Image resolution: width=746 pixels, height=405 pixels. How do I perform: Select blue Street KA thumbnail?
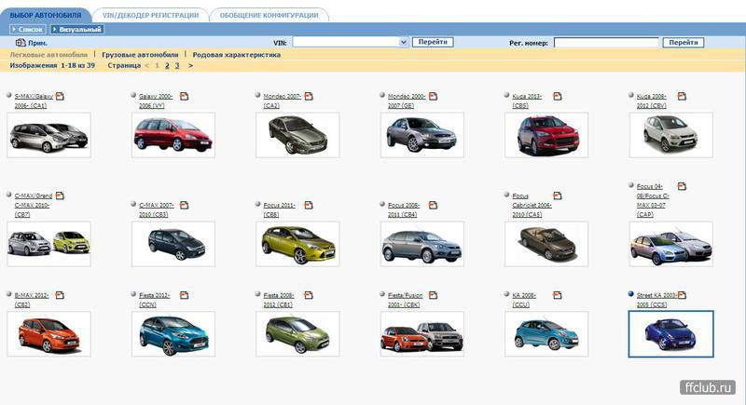(670, 334)
